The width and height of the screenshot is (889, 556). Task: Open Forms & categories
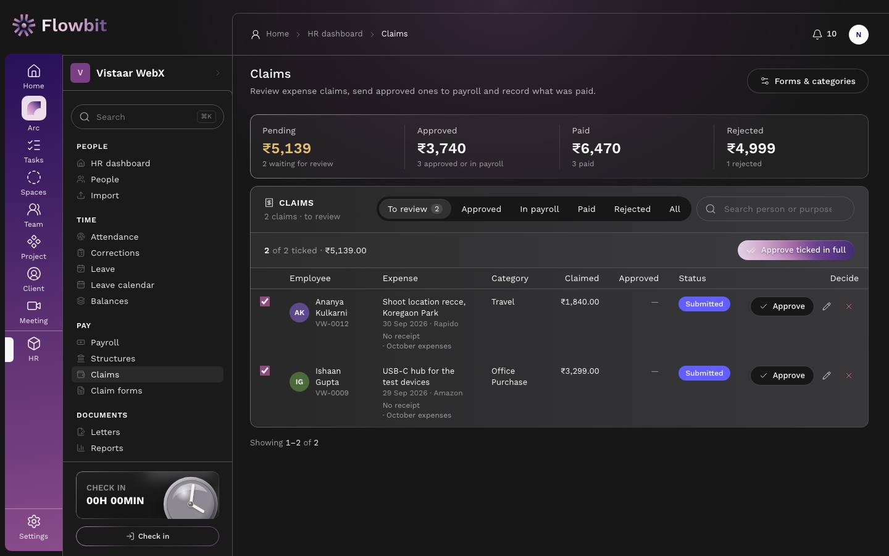click(x=808, y=81)
